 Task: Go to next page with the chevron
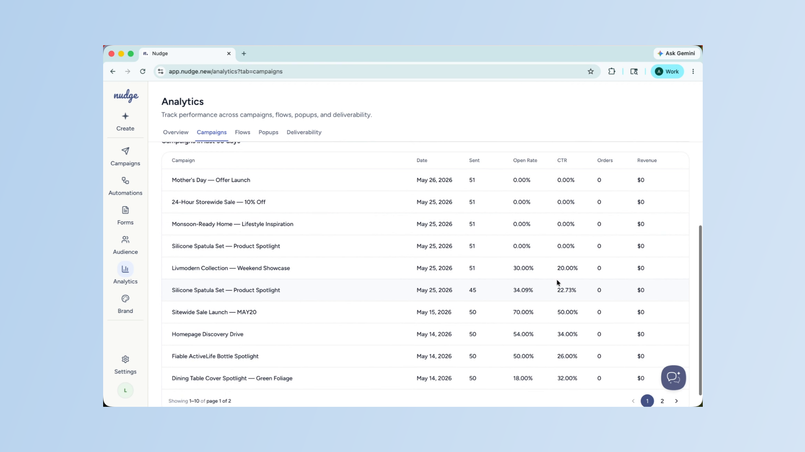pyautogui.click(x=676, y=401)
